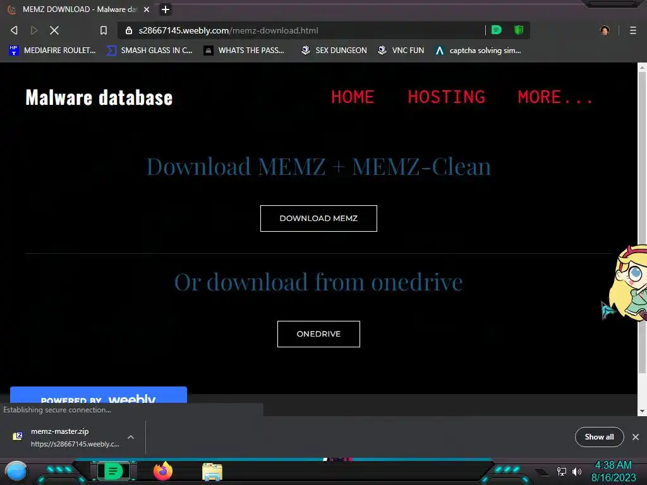Image resolution: width=647 pixels, height=485 pixels.
Task: Open File Explorer from the taskbar
Action: 212,472
